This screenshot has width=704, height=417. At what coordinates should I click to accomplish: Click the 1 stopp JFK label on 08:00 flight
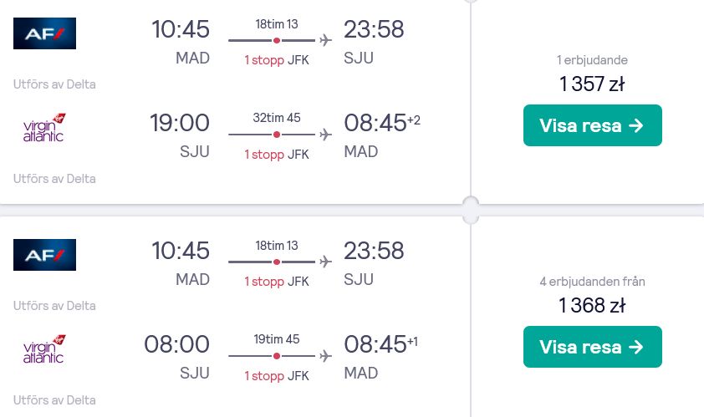coord(277,376)
